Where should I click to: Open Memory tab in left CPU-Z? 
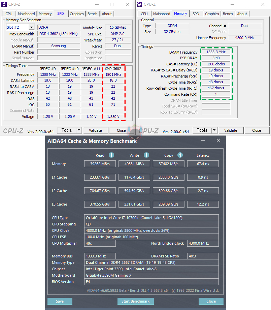point(45,14)
